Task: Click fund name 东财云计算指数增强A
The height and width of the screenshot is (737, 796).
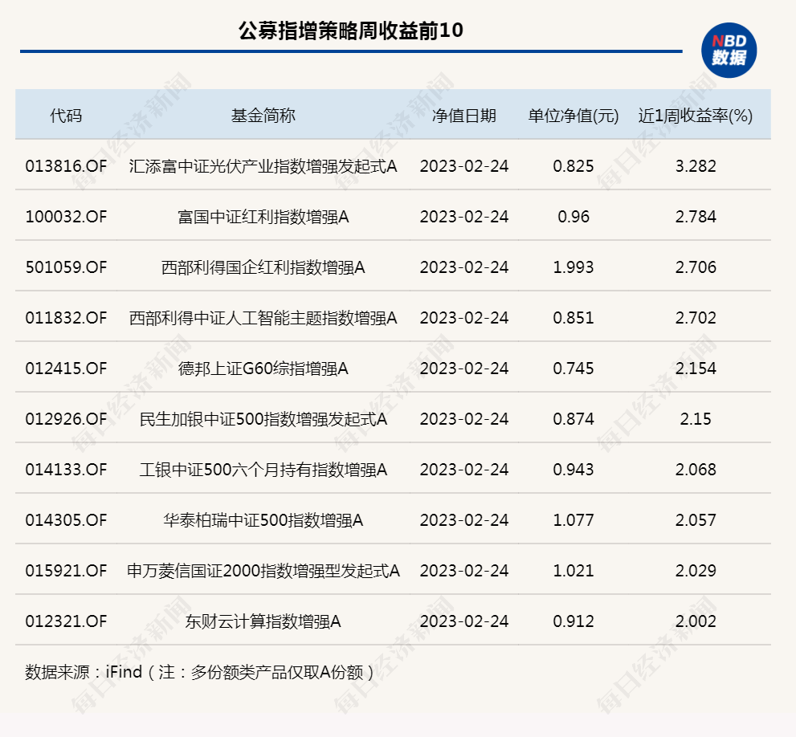Action: point(263,621)
